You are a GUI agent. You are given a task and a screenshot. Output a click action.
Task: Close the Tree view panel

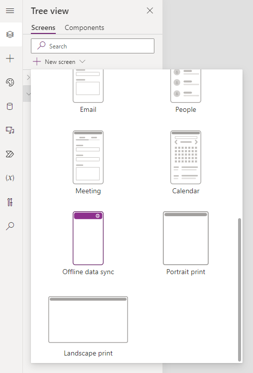click(150, 10)
